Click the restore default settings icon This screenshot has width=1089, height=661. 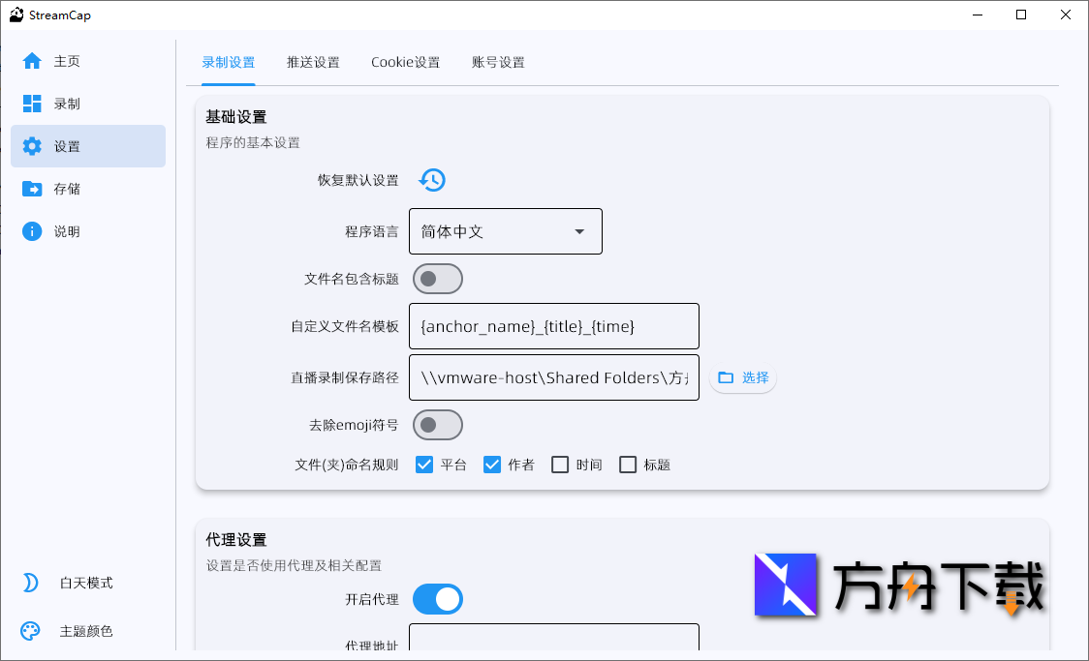432,180
